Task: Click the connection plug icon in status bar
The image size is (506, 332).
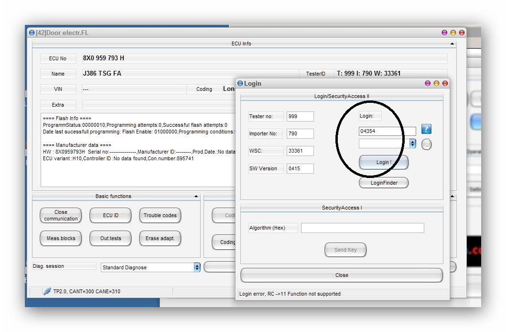Action: tap(47, 291)
